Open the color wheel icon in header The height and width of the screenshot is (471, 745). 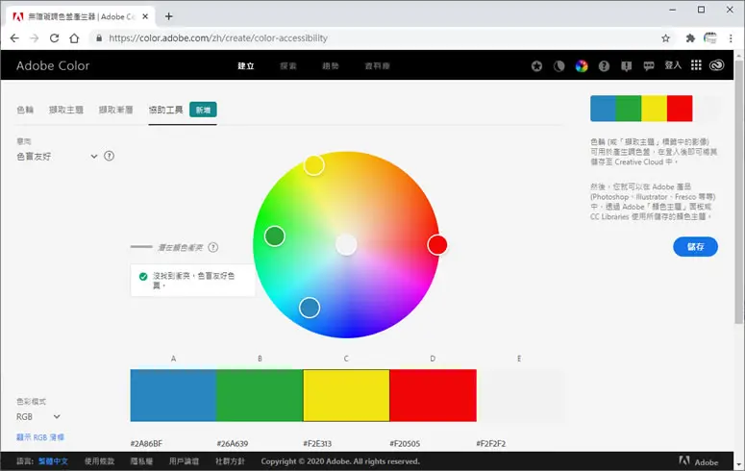point(582,66)
